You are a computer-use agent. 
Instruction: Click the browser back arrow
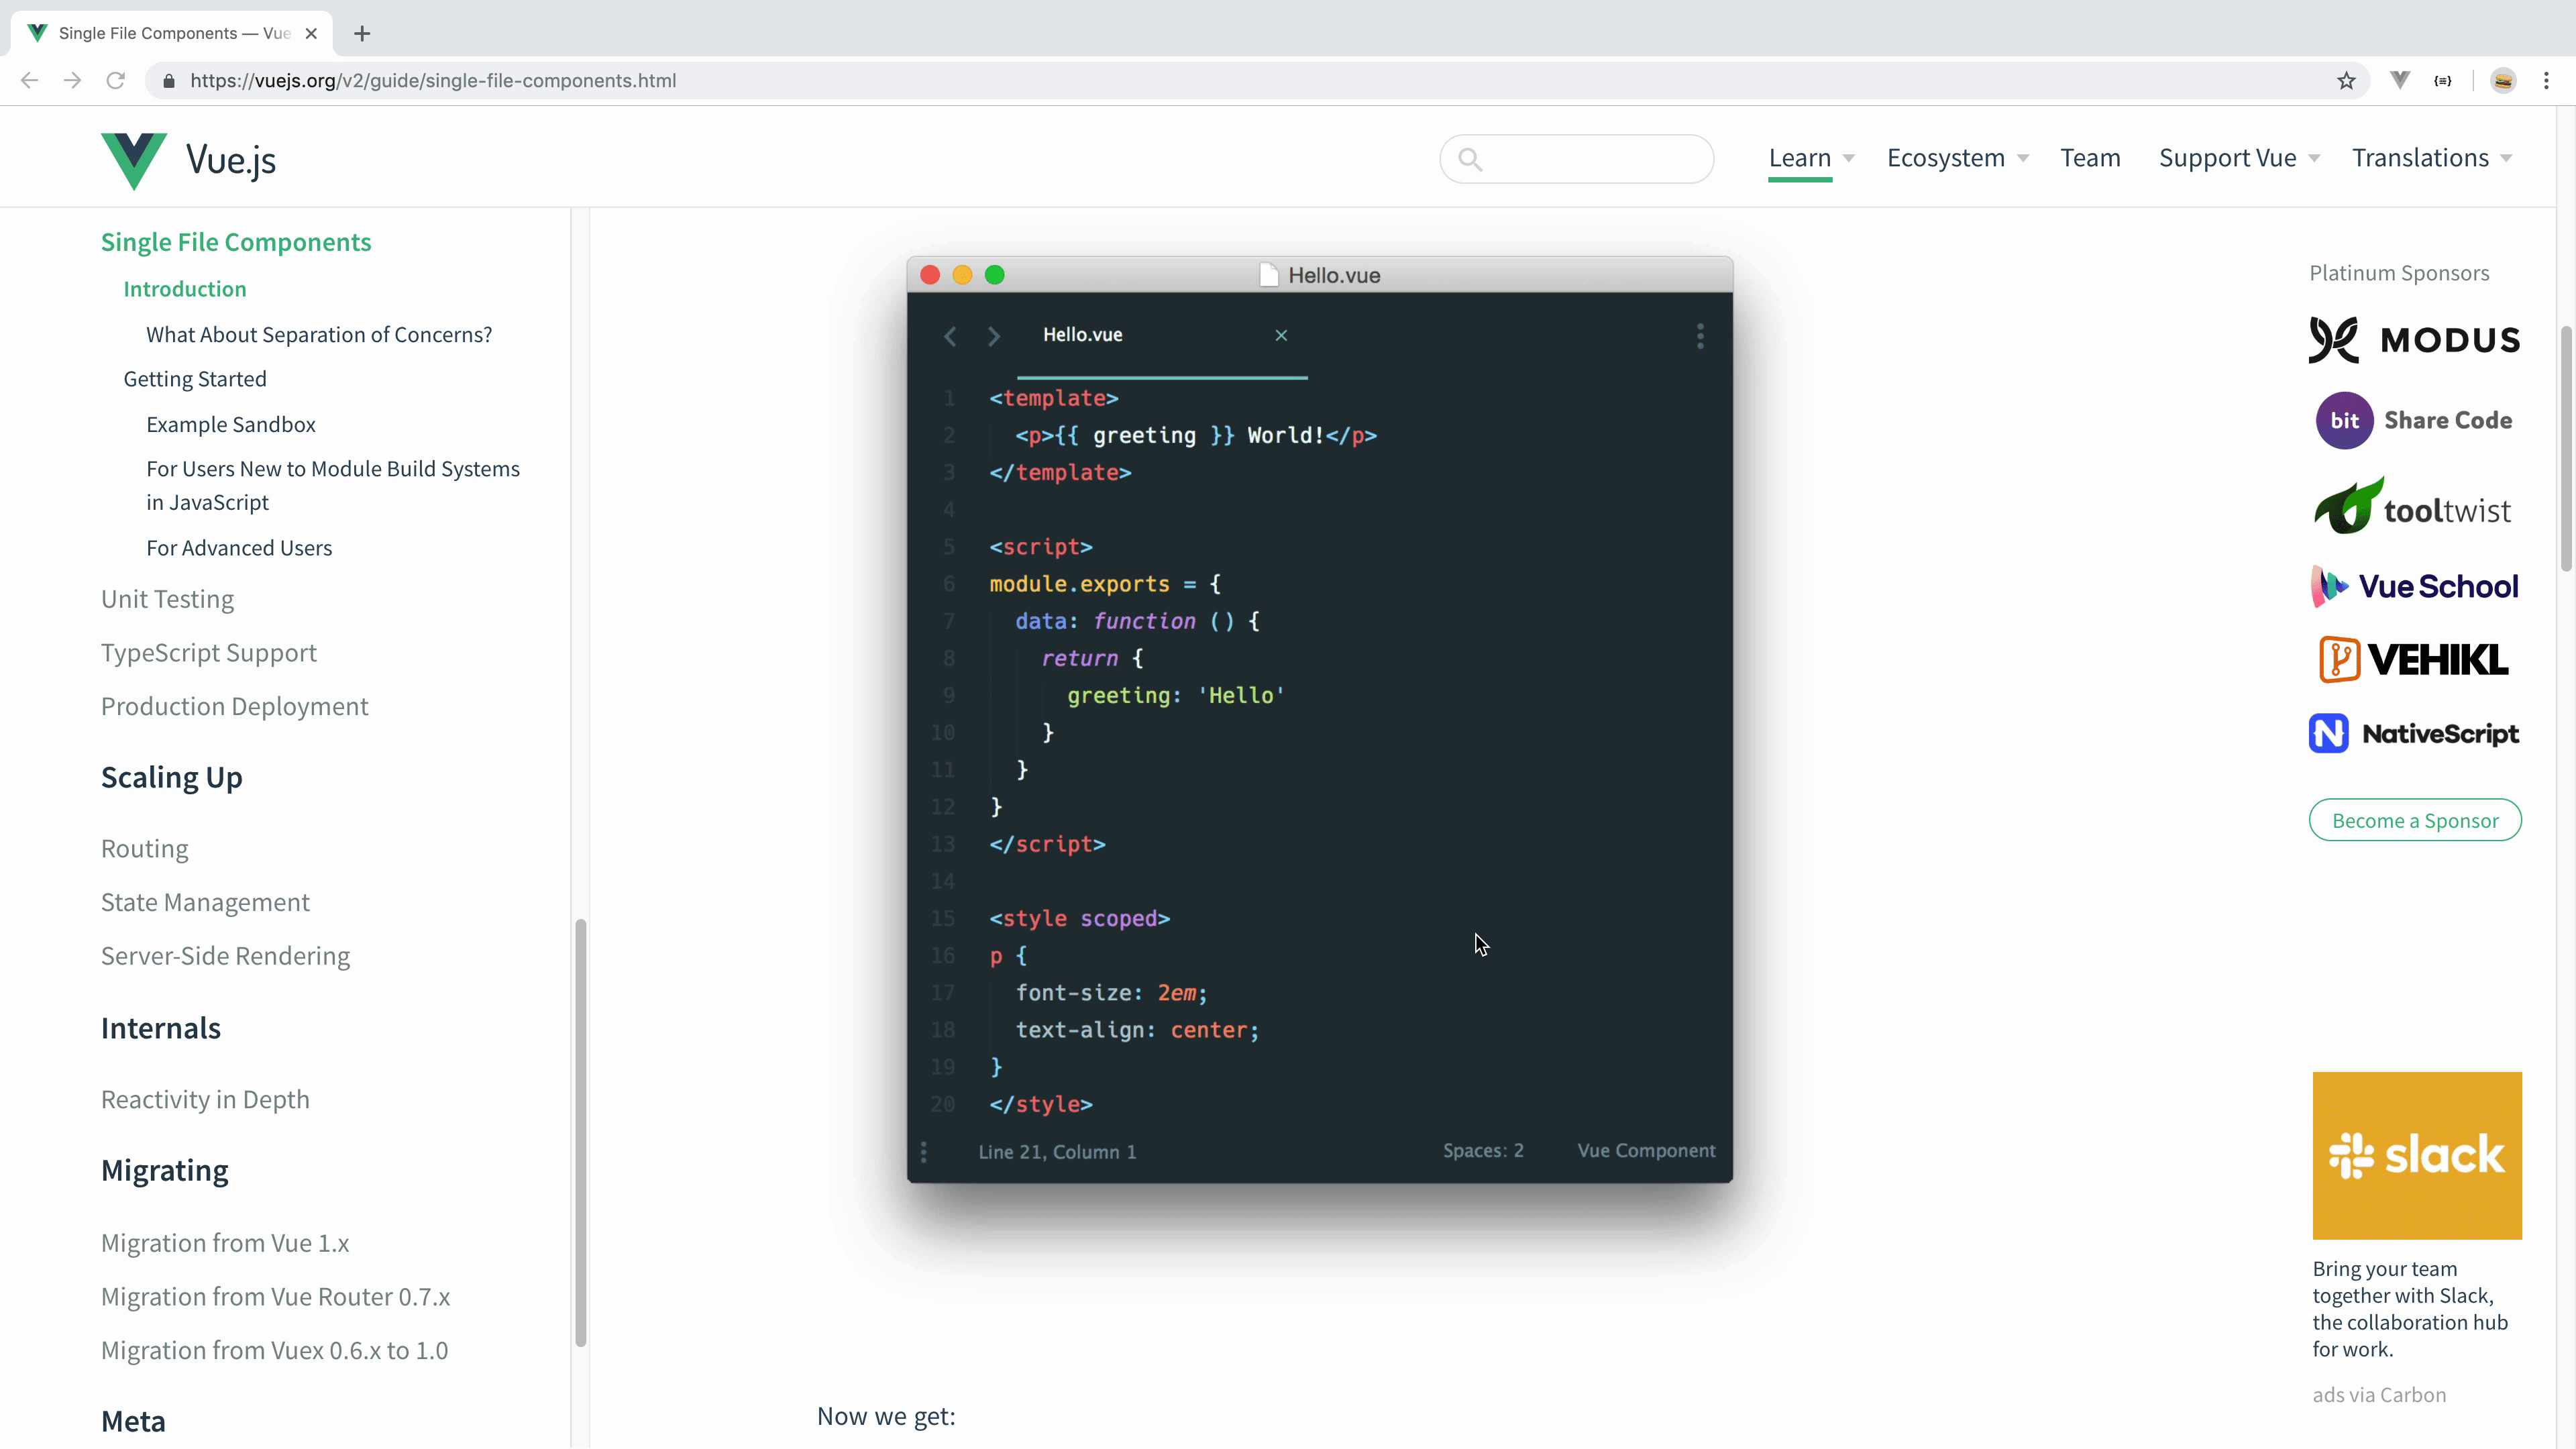click(x=29, y=80)
